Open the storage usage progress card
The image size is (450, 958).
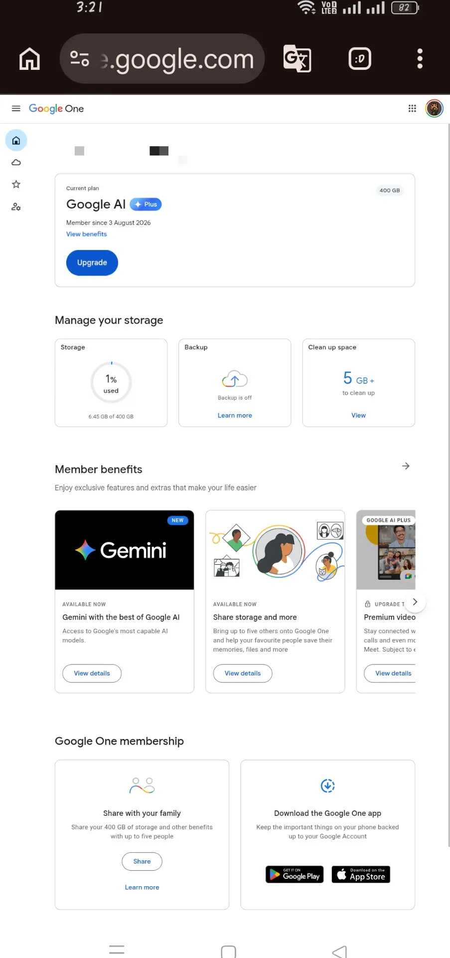(111, 383)
